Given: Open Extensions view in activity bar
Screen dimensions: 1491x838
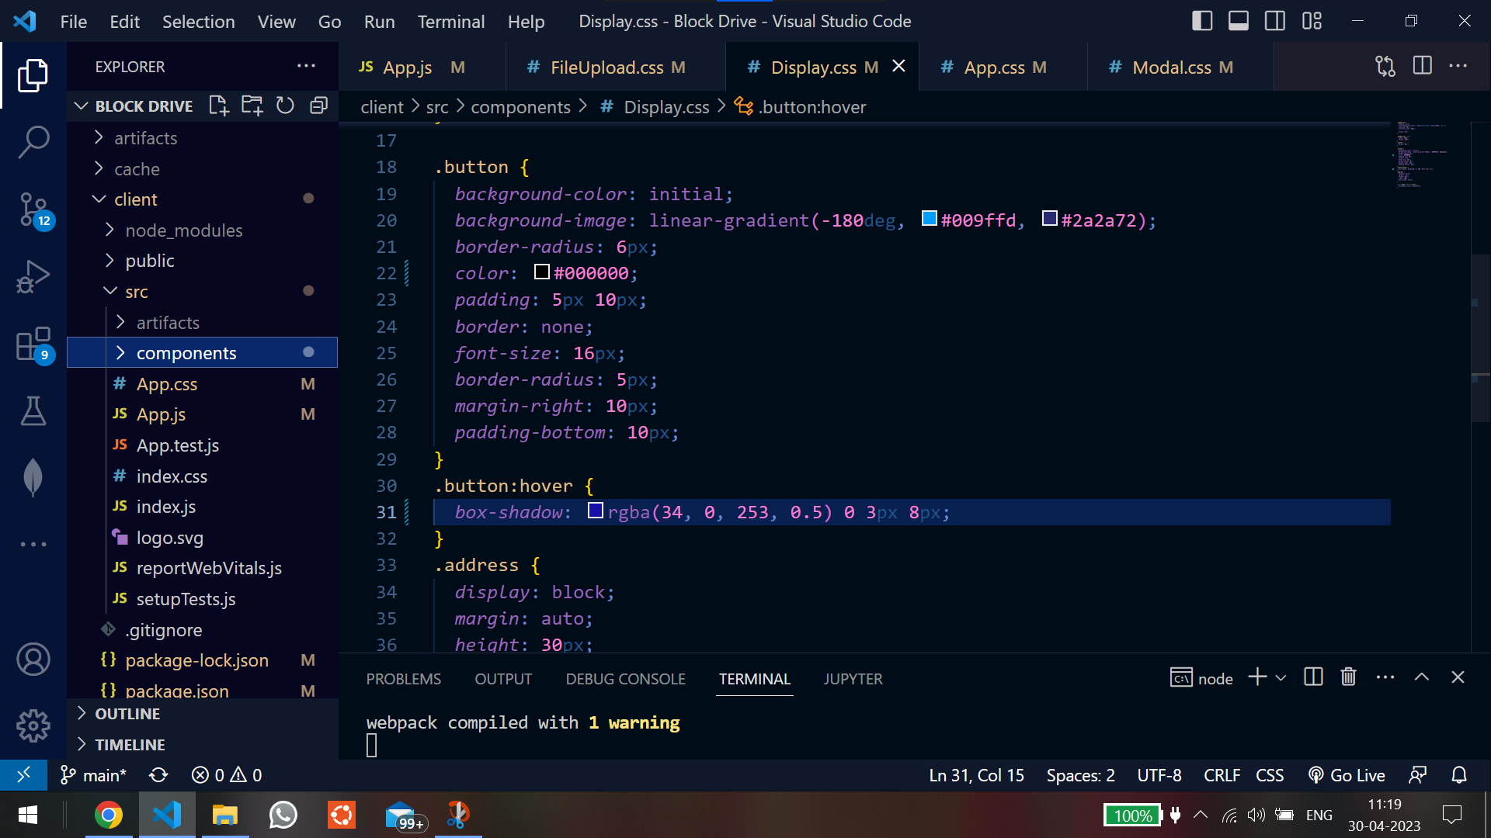Looking at the screenshot, I should 33,344.
